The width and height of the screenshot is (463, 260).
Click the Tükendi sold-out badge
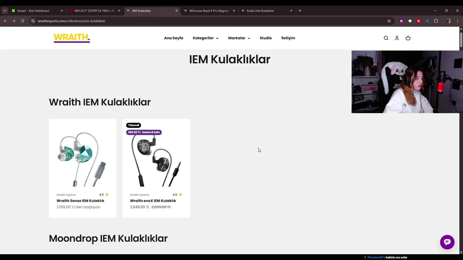(x=133, y=125)
